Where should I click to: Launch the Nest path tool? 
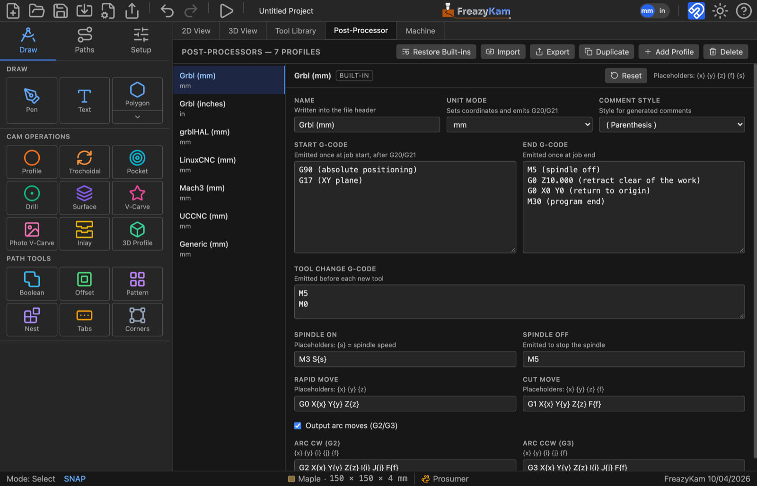32,320
